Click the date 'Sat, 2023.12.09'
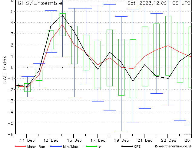This screenshot has height=148, width=192. 147,3
